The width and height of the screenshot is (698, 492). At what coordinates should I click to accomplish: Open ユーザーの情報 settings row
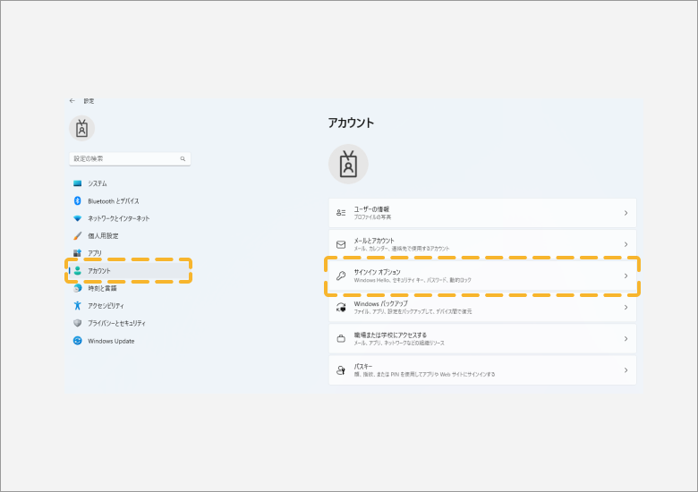coord(482,213)
